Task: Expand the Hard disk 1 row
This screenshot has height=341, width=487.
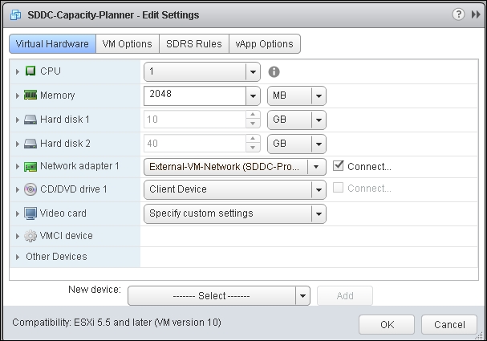Action: (18, 120)
